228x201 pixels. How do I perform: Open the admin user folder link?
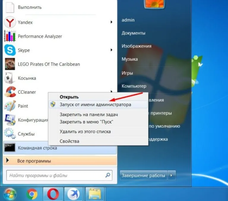128,20
